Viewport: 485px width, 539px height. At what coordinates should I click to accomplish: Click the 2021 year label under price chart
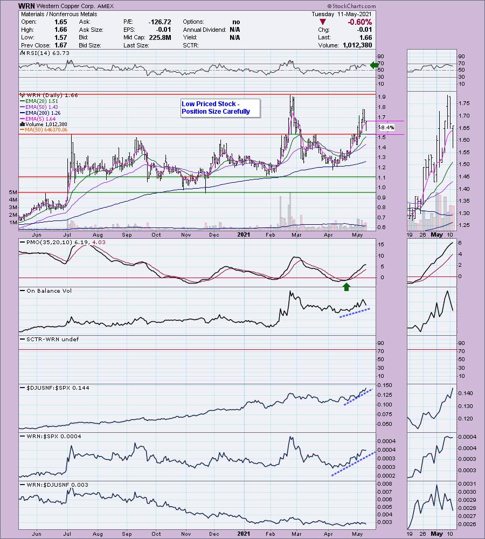point(244,235)
